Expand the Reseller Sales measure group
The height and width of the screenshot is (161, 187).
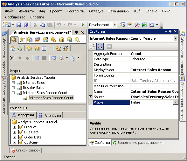tap(13, 88)
